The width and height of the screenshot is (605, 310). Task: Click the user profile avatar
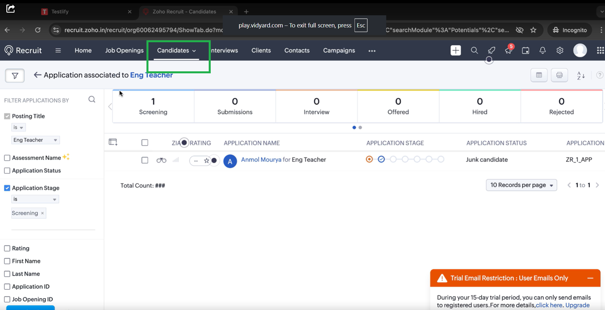580,50
